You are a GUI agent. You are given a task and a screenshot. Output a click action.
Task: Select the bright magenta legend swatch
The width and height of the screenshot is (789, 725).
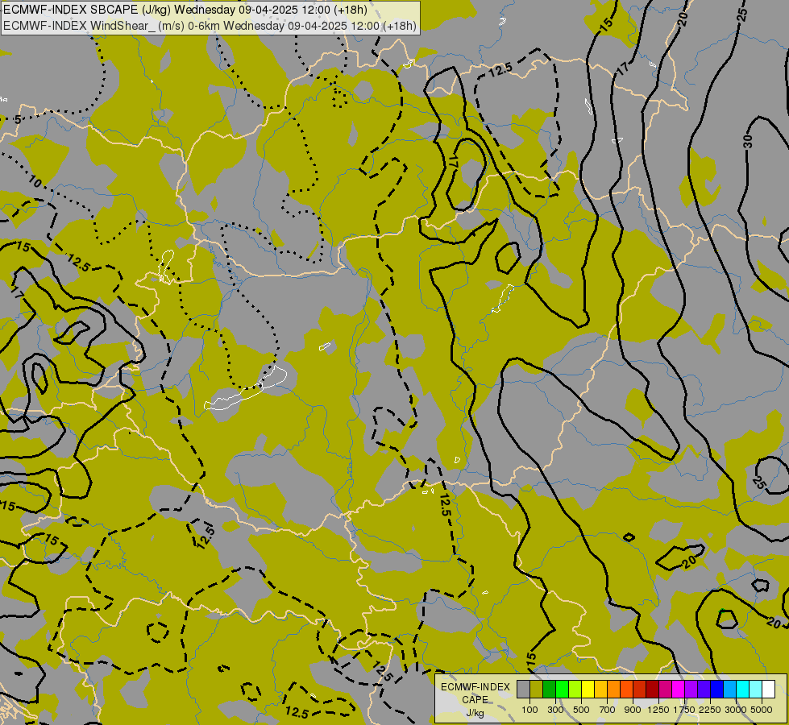pyautogui.click(x=679, y=689)
